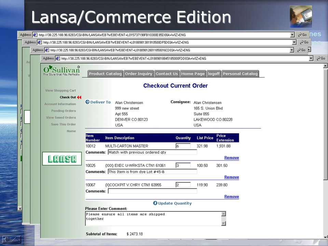This screenshot has width=328, height=246.
Task: Click the front window's vertical scrollbar thumb
Action: point(325,124)
